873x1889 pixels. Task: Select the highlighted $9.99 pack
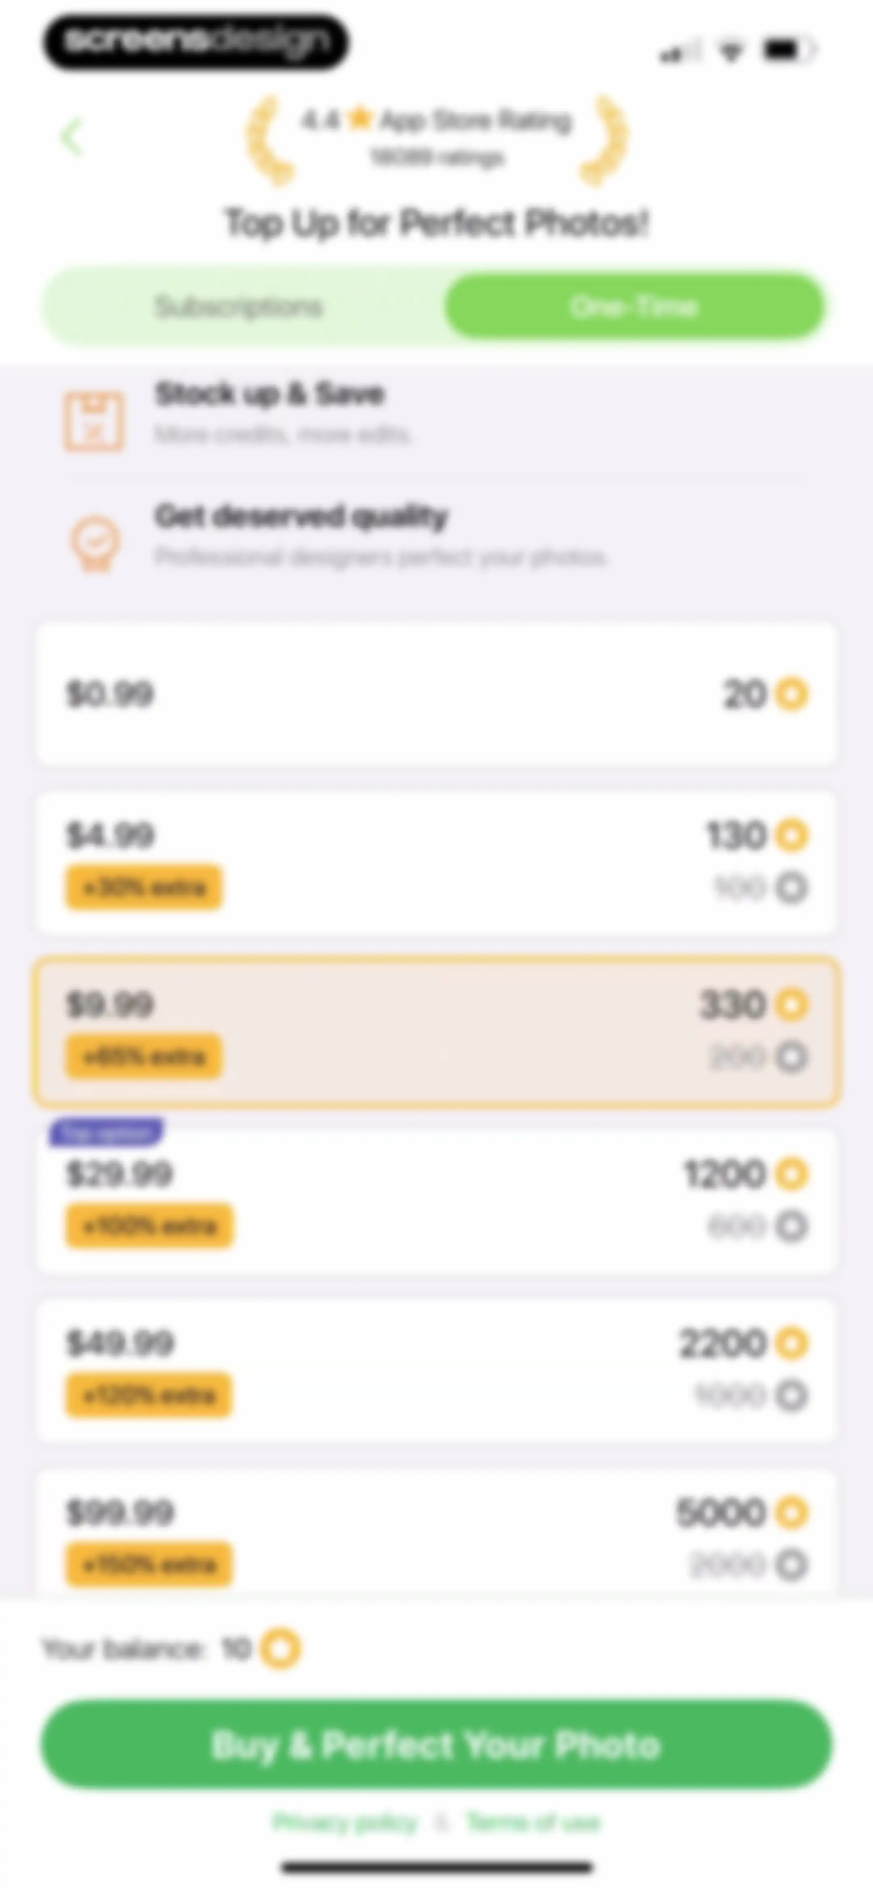coord(437,1031)
